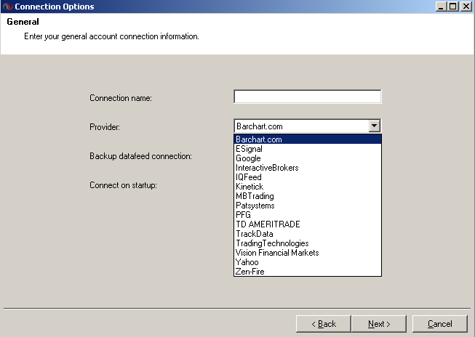Screen dimensions: 475x337
Task: Type in the Connection name field
Action: tap(307, 97)
